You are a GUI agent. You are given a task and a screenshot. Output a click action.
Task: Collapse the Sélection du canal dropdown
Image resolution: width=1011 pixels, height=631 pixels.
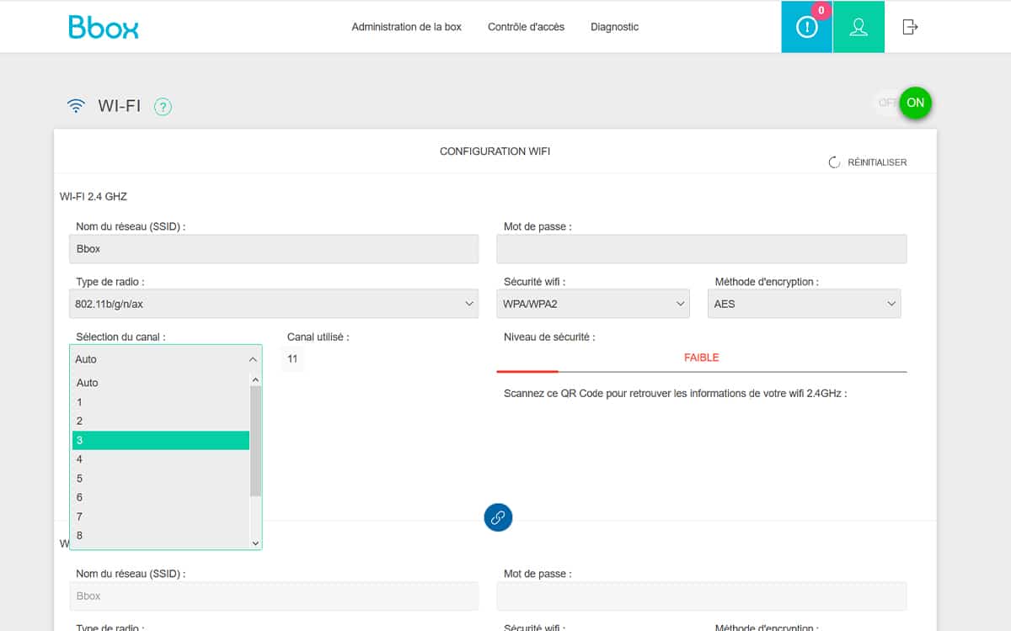(x=166, y=359)
